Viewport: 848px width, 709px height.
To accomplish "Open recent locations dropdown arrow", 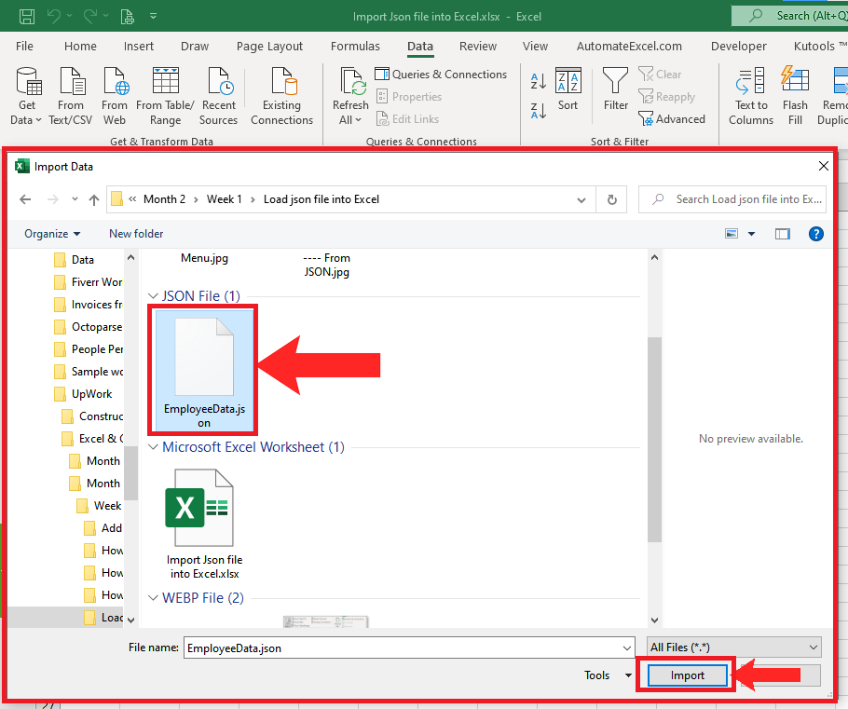I will click(x=75, y=199).
